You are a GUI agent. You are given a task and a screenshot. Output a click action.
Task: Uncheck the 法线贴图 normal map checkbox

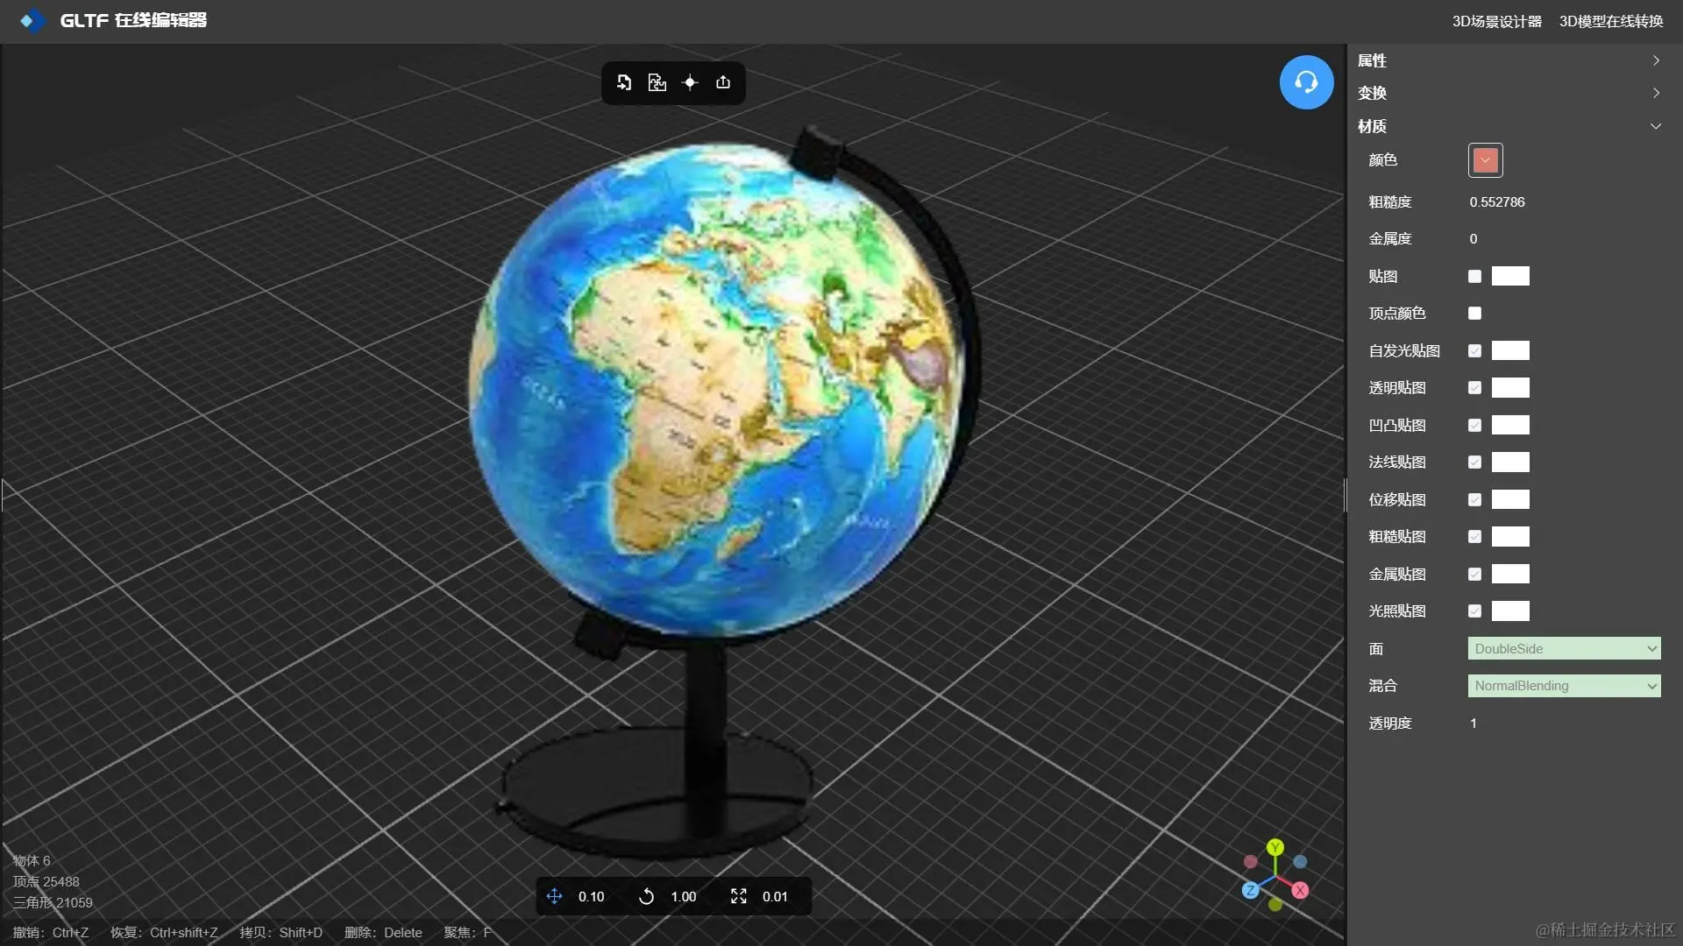tap(1474, 462)
